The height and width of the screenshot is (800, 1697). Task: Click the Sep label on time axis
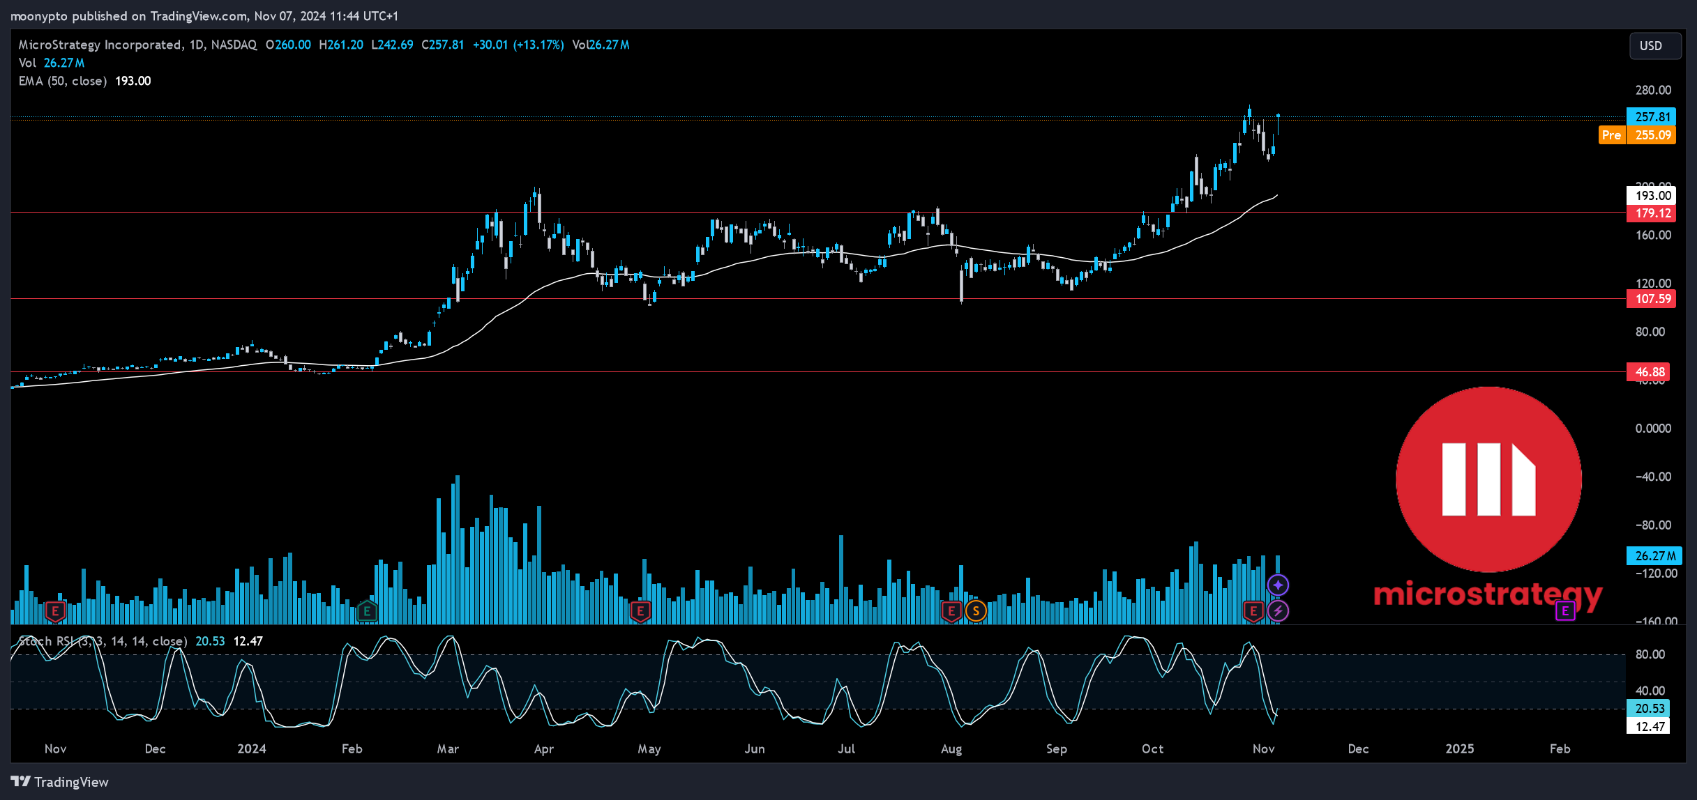(x=1057, y=749)
